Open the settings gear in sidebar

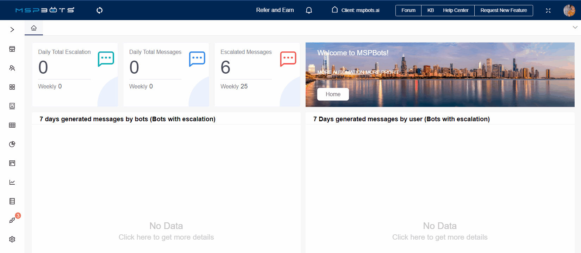12,239
